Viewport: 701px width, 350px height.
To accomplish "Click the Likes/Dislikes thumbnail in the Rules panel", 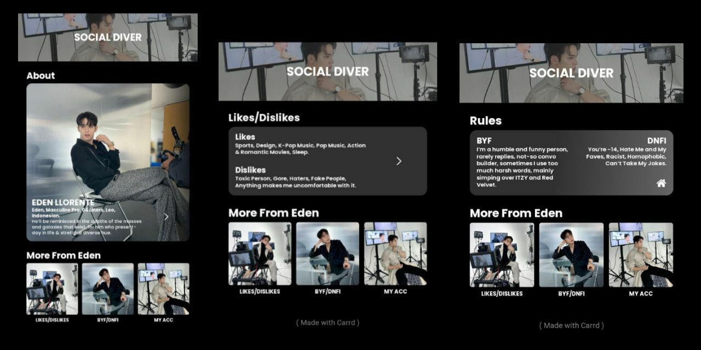I will [x=502, y=254].
